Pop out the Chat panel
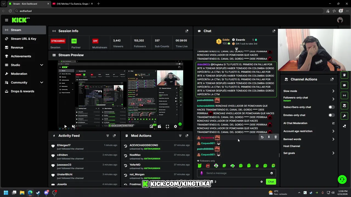This screenshot has height=197, width=351. 274,31
